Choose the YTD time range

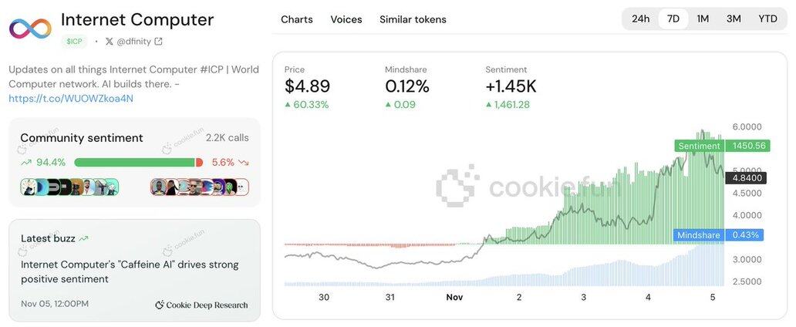click(767, 19)
